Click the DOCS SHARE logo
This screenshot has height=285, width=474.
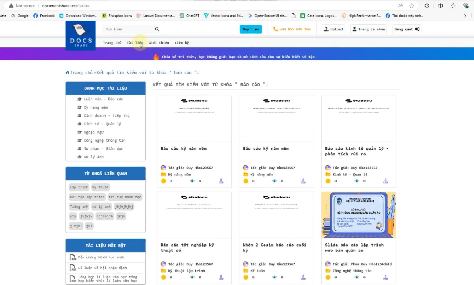click(x=81, y=36)
